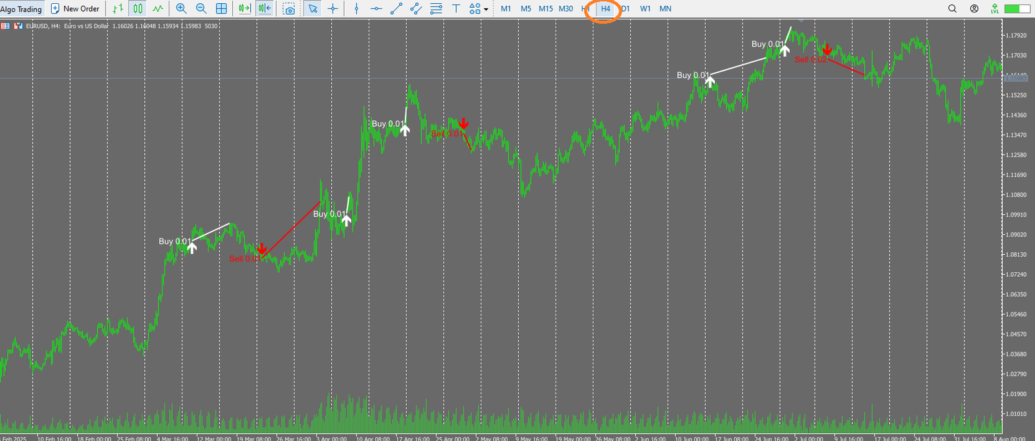This screenshot has height=441, width=1035.
Task: Click the 1.17920 price scale label
Action: click(1016, 36)
